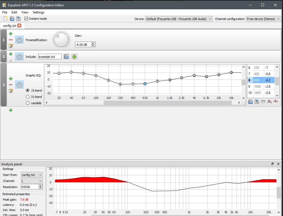Screen dimensions: 283x216
Task: Open the Device dropdown
Action: (179, 19)
